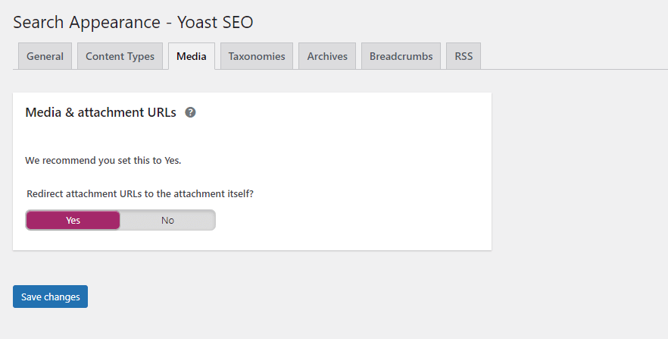The image size is (668, 339).
Task: Go to the Taxonomies tab
Action: tap(257, 56)
